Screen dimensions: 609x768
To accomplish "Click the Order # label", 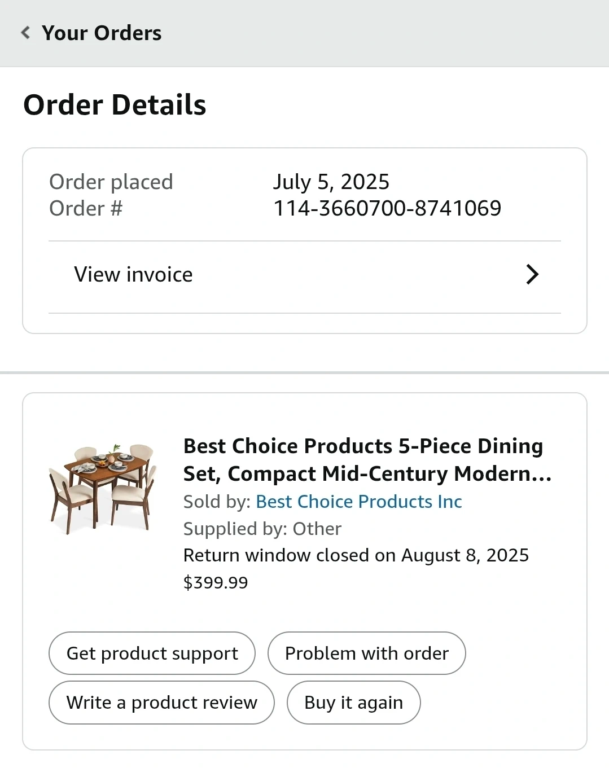I will [86, 208].
